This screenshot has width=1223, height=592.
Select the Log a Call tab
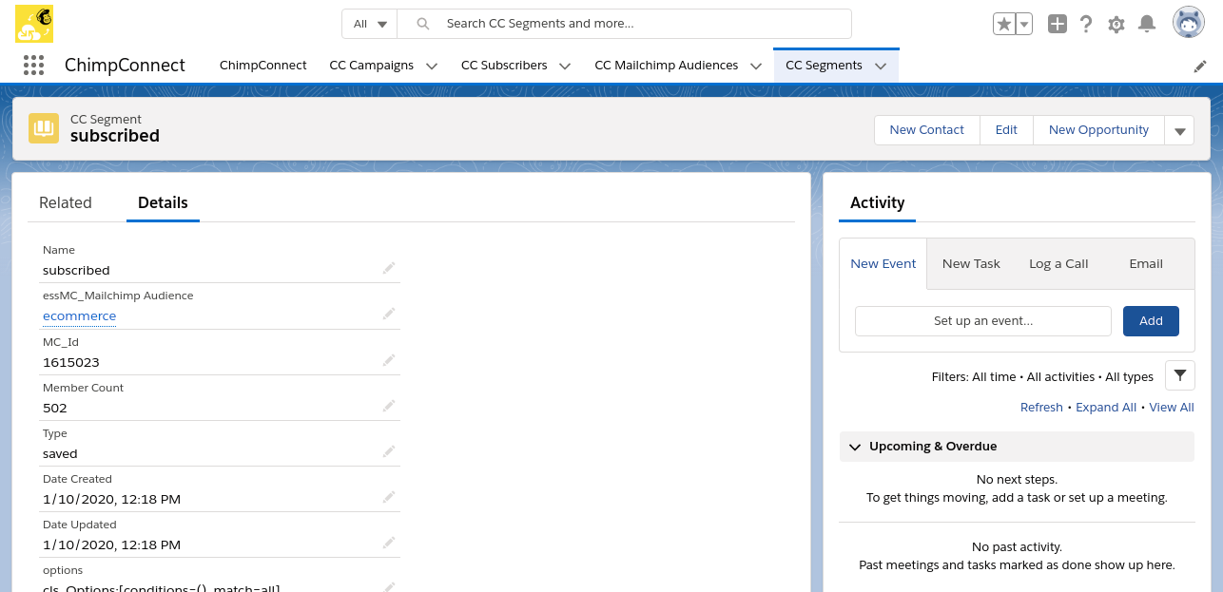tap(1058, 263)
